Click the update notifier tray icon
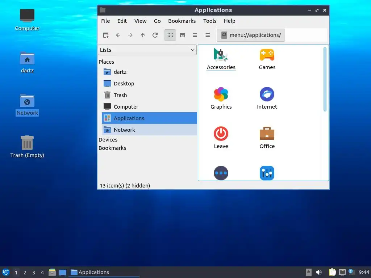 351,272
